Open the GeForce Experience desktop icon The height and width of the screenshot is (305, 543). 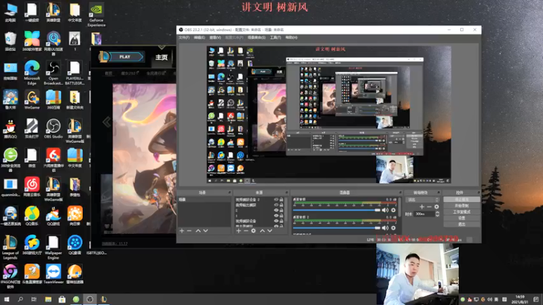pyautogui.click(x=96, y=14)
